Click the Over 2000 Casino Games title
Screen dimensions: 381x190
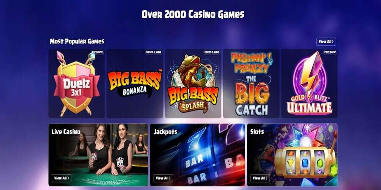[193, 14]
